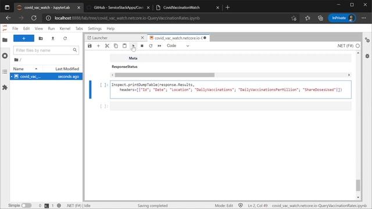Click Mode: Edit in status bar
The width and height of the screenshot is (372, 209).
pos(224,206)
